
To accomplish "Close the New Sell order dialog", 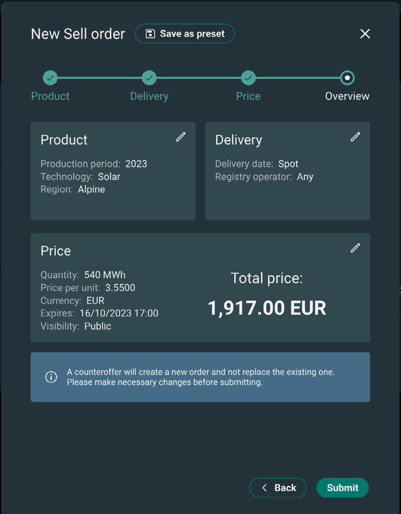I will 365,34.
